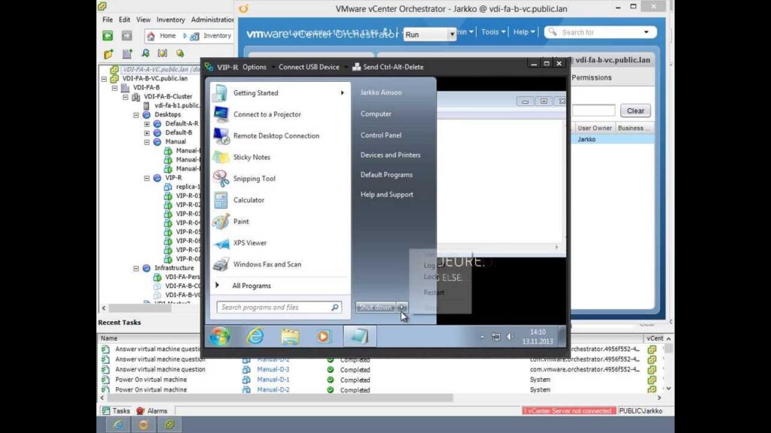Collapse the VIP-R pool tree node
Viewport: 771px width, 433px height.
click(147, 178)
